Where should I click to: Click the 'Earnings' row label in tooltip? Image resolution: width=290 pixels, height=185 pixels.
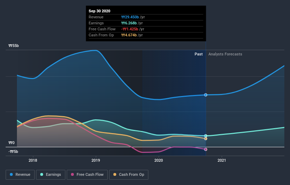point(96,23)
